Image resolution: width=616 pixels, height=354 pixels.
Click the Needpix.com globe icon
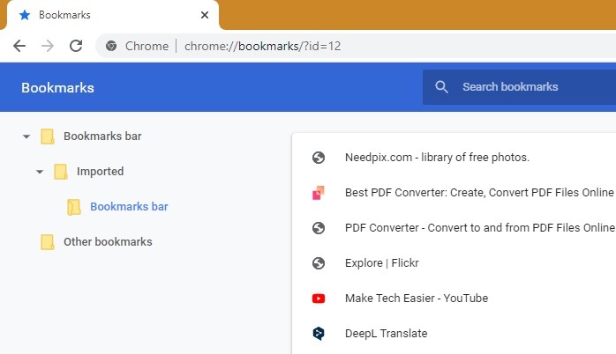[319, 158]
